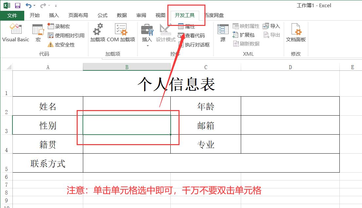Select the 联系方式 cell
The width and height of the screenshot is (362, 208).
click(48, 163)
